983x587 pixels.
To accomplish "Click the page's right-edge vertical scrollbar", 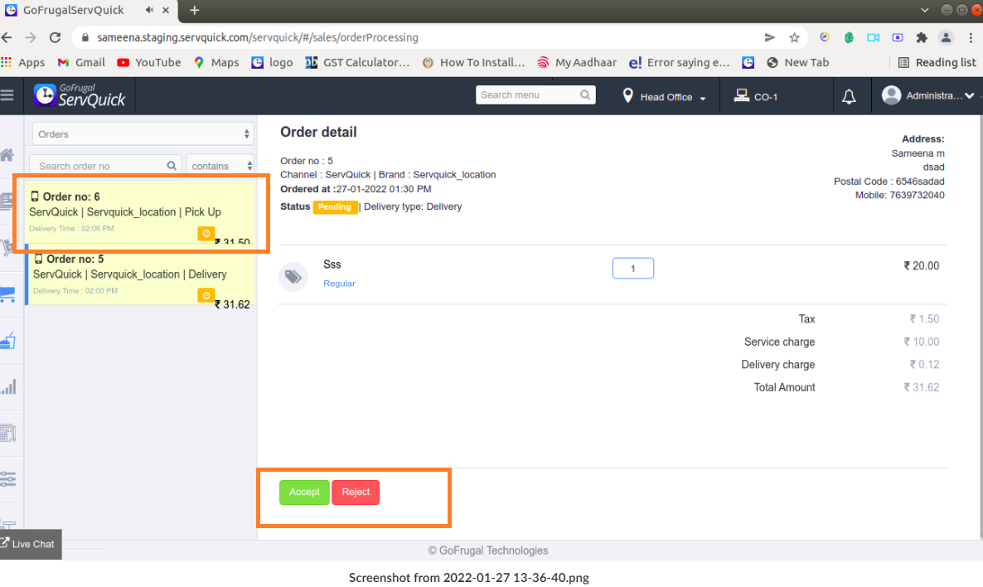I will [x=980, y=326].
